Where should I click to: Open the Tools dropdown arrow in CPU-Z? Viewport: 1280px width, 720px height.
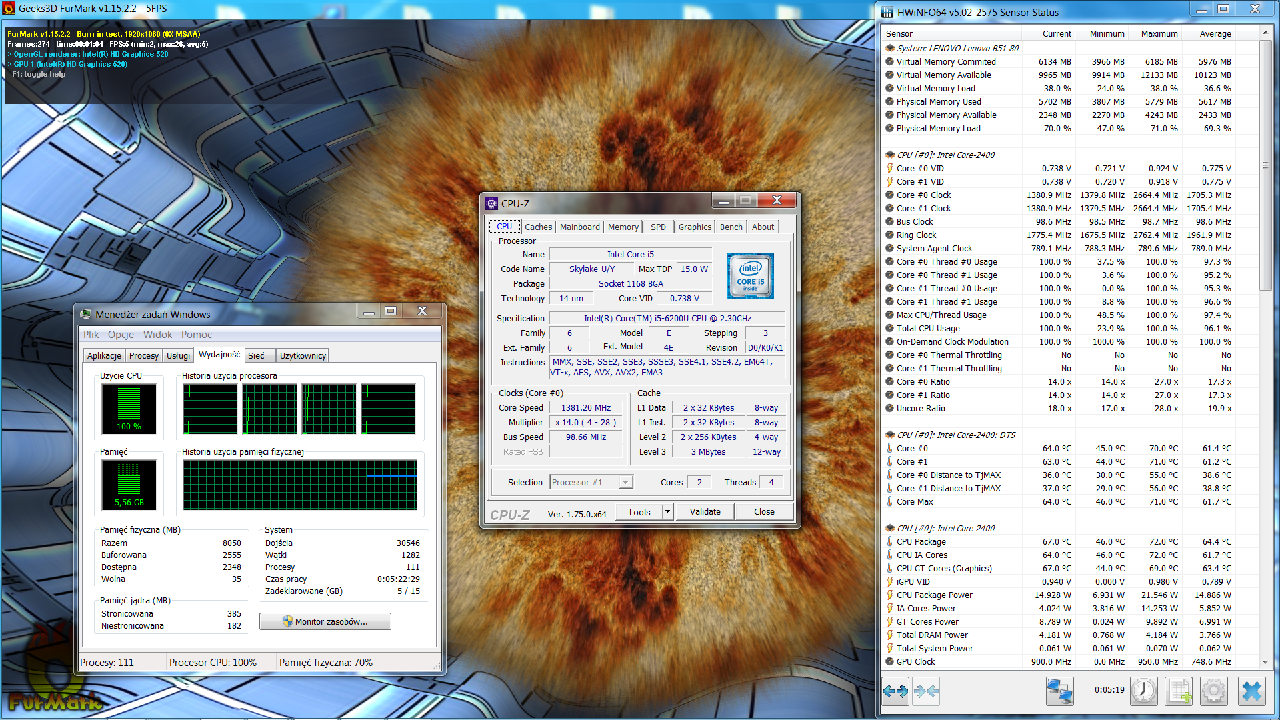667,512
